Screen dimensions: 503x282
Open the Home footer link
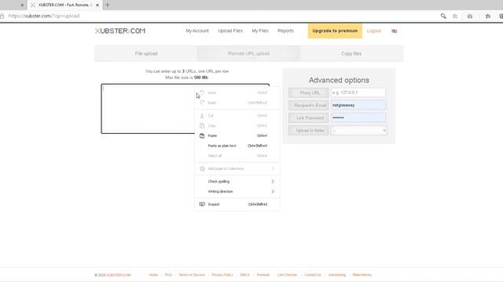click(153, 275)
